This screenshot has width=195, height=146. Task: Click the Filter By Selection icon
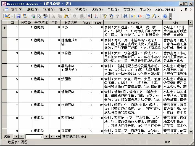click(104, 16)
